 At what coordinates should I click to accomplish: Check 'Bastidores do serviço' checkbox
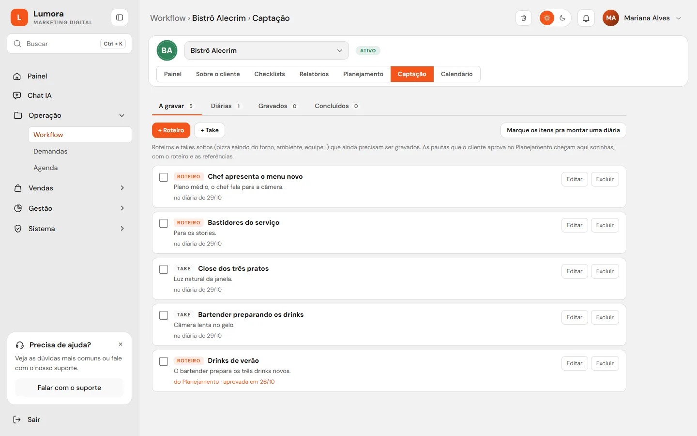coord(164,223)
